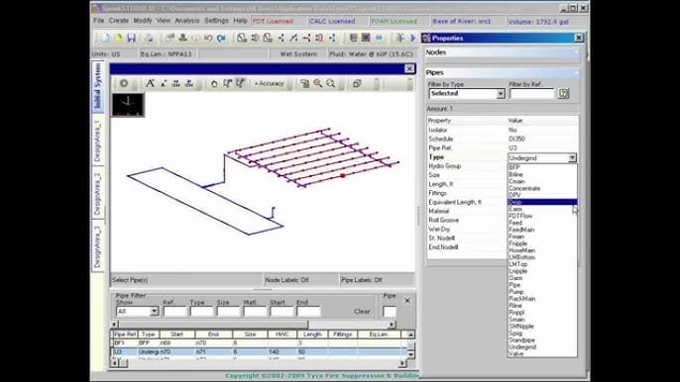Click the Zoom in magnifier icon
Screen dimensions: 680x382
coord(318,83)
